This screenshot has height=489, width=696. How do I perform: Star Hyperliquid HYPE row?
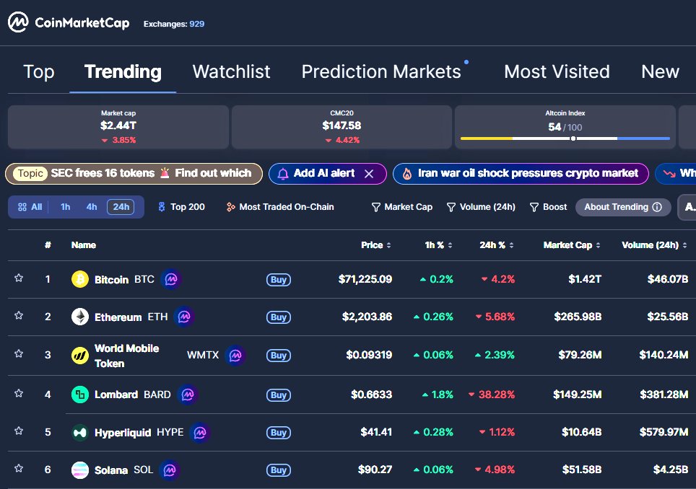pyautogui.click(x=19, y=431)
